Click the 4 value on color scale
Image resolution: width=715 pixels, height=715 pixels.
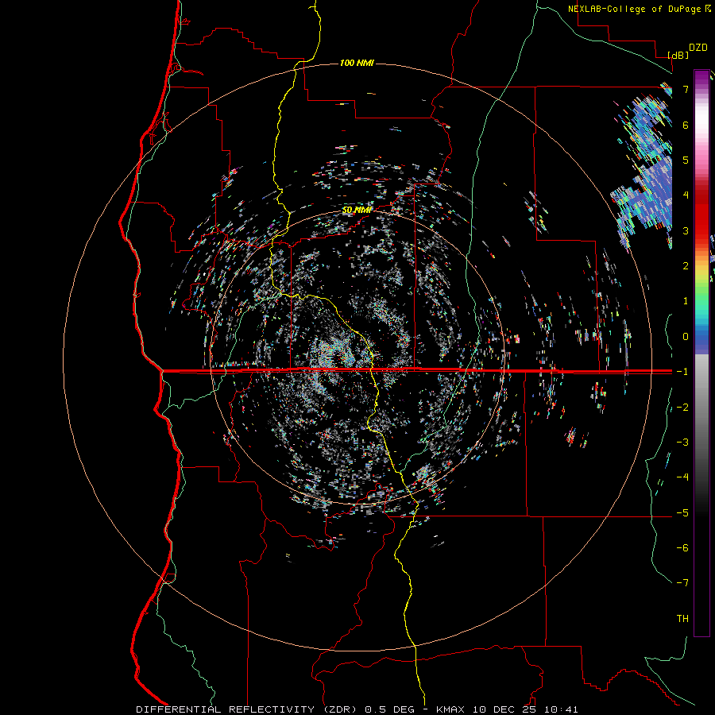686,195
